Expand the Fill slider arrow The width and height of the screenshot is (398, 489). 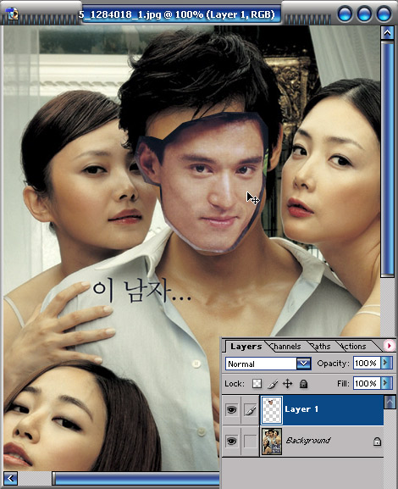click(386, 383)
